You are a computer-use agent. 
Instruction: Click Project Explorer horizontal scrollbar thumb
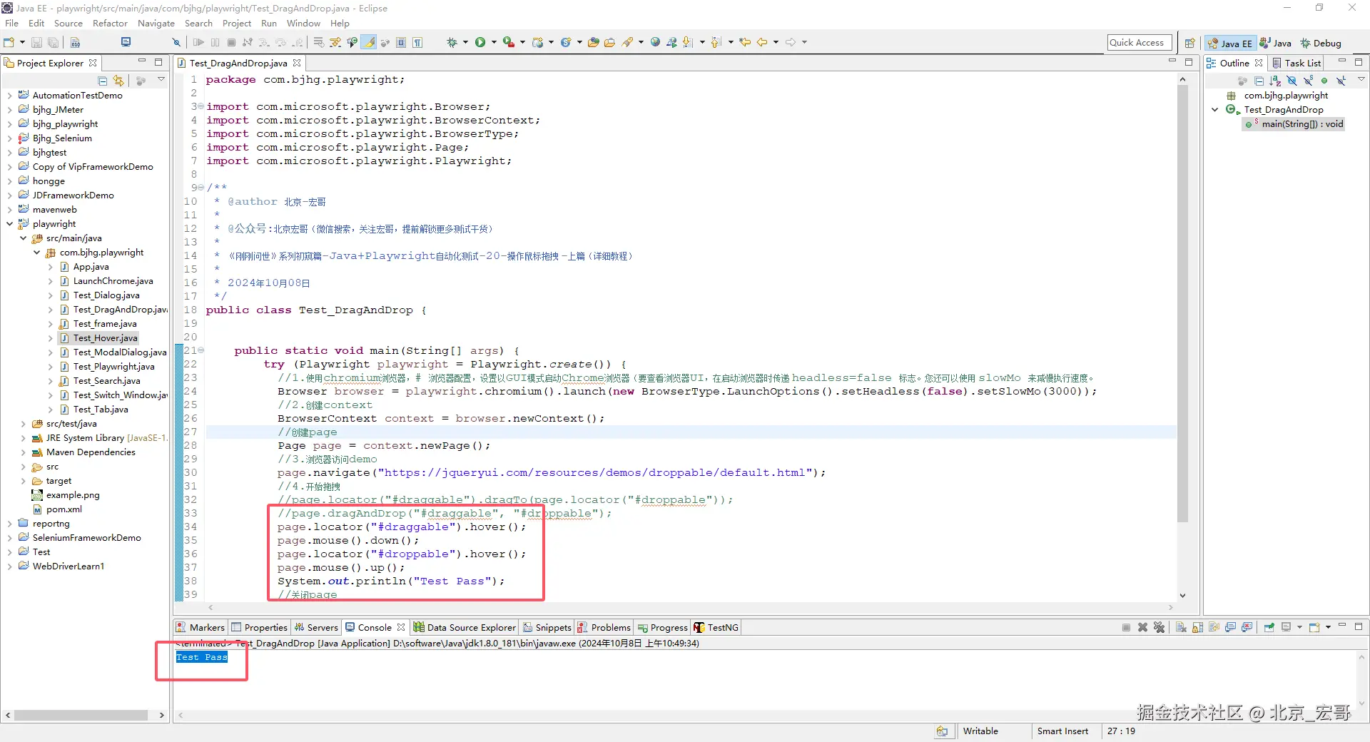[x=81, y=715]
